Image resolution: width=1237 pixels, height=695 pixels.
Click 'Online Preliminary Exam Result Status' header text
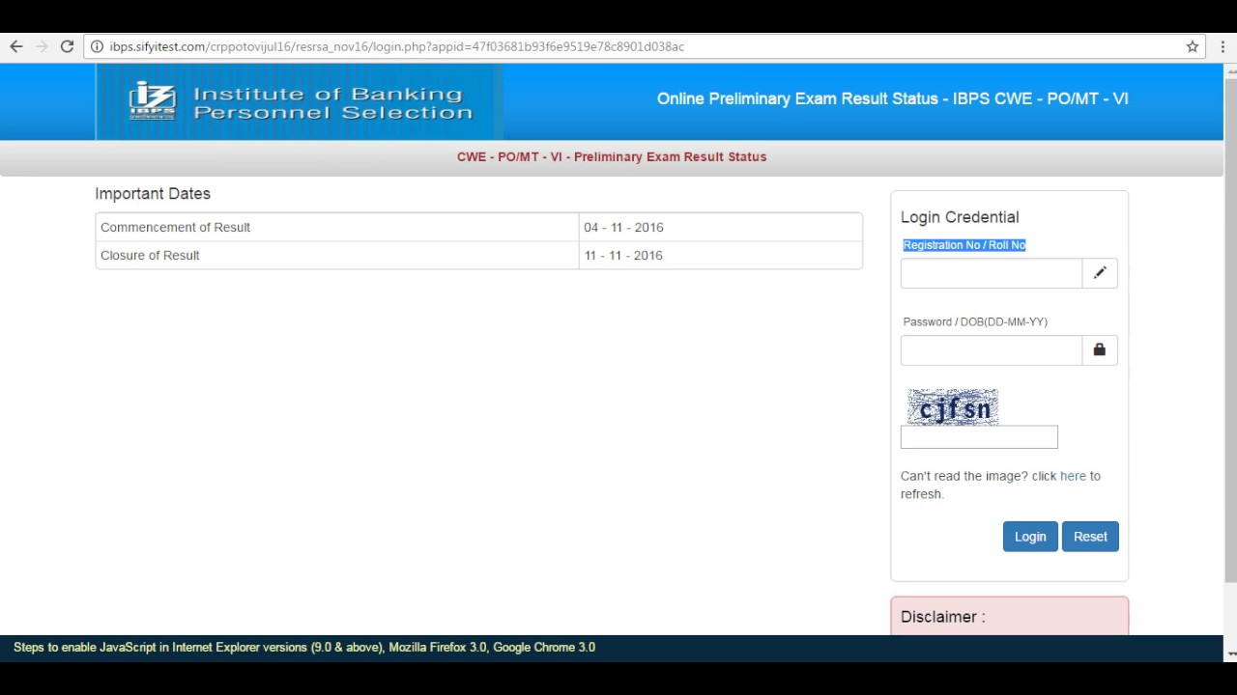[x=893, y=98]
